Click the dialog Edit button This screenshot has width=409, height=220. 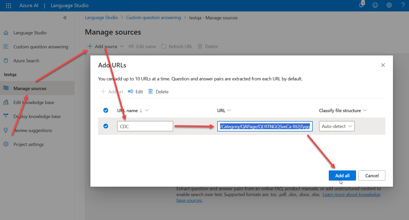[x=135, y=92]
